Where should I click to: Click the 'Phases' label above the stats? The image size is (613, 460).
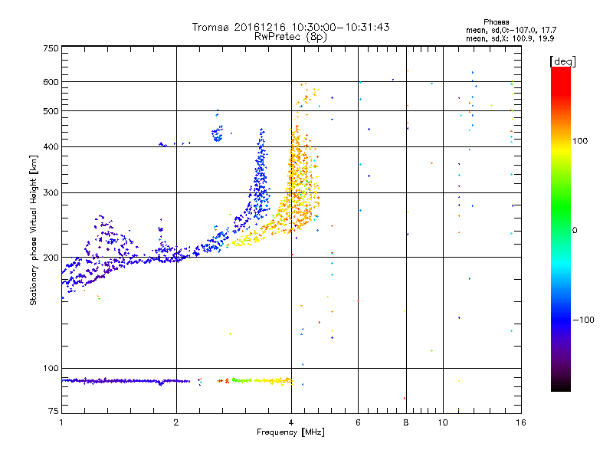tap(496, 22)
